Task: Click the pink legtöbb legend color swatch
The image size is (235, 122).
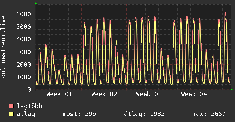Action: (11, 106)
